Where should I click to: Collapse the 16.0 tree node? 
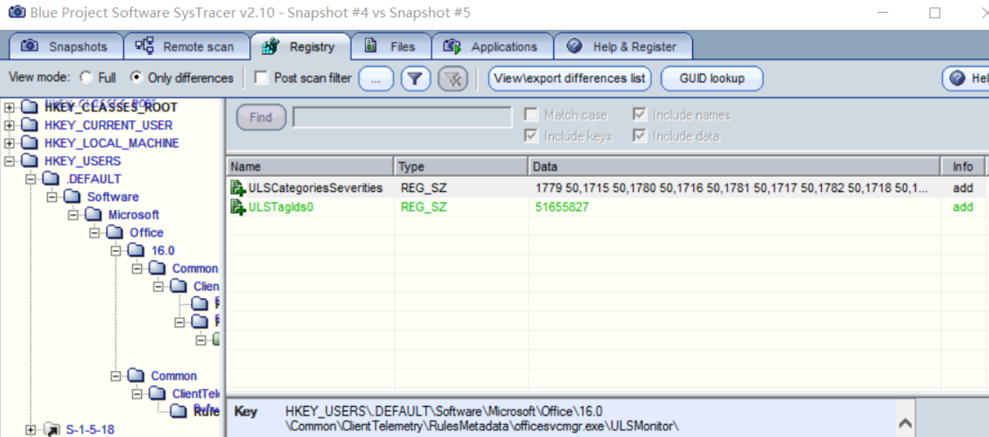pos(117,250)
